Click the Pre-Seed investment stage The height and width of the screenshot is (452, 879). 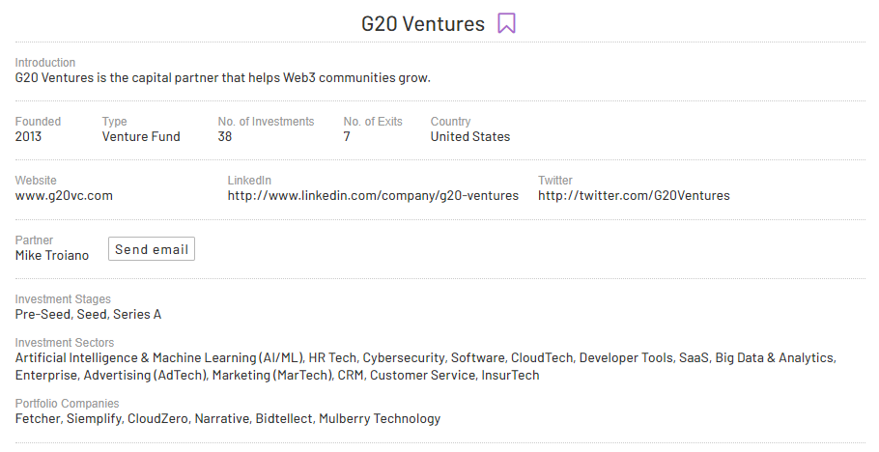pos(43,315)
